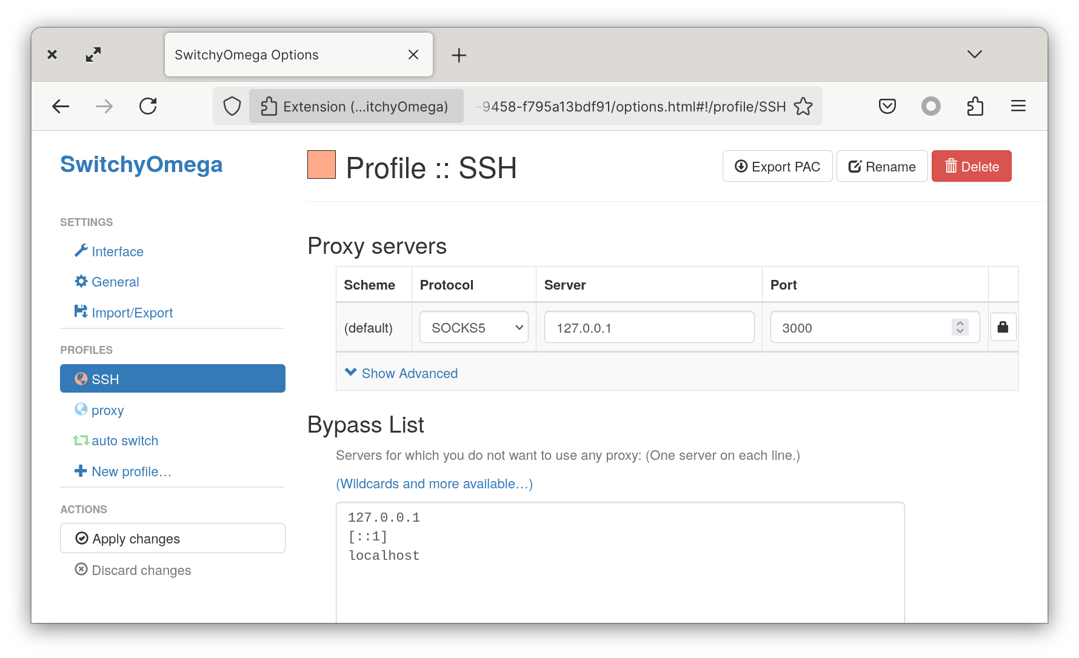The image size is (1079, 658).
Task: Go back with the browser back arrow
Action: pos(61,107)
